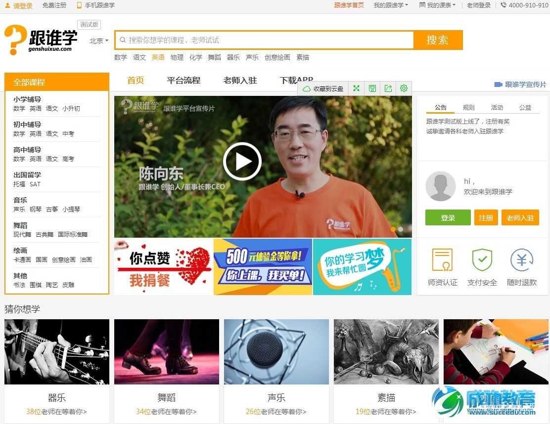Click the green 登录 button
The image size is (550, 424).
[x=447, y=217]
